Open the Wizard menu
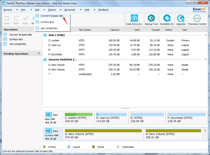Screen dimensions: 210x155 52,10
